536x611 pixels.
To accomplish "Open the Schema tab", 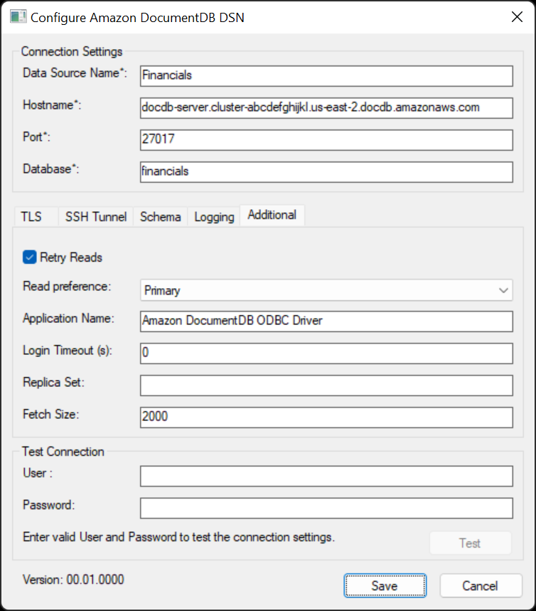I will [x=160, y=217].
